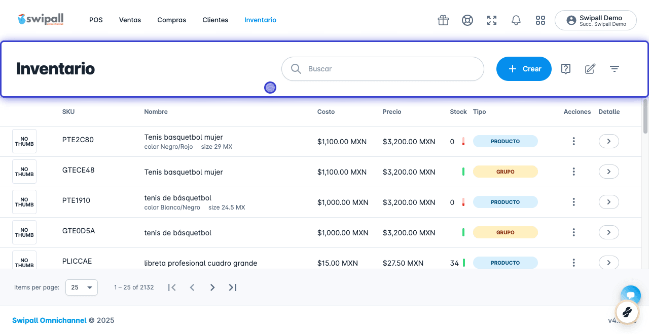Open the filter list icon
The width and height of the screenshot is (649, 334).
pyautogui.click(x=615, y=69)
